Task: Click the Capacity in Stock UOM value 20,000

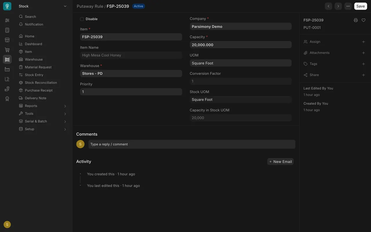Action: point(241,118)
